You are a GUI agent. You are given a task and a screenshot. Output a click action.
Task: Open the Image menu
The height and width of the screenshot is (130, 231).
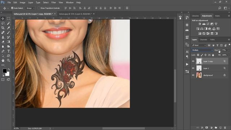tap(22, 3)
